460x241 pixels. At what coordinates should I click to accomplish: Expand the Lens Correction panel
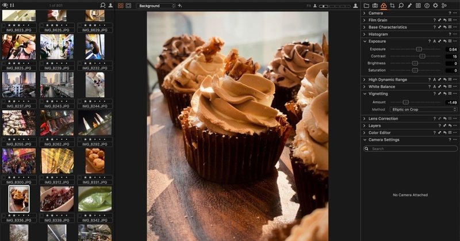point(365,118)
